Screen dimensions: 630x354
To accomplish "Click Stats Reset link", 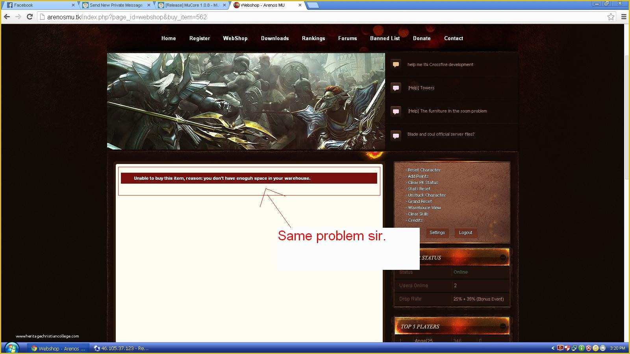I will tap(419, 189).
